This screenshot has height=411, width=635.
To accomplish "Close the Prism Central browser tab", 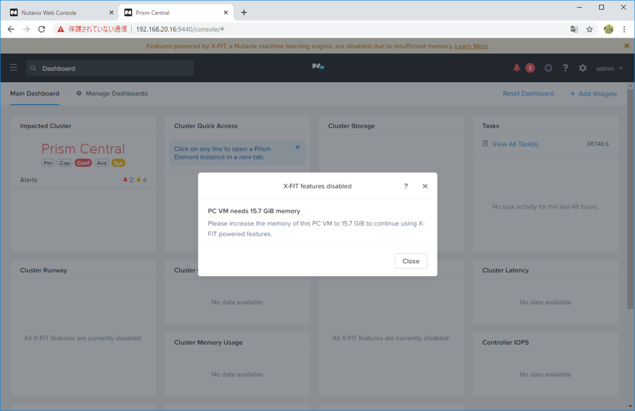I will 226,12.
